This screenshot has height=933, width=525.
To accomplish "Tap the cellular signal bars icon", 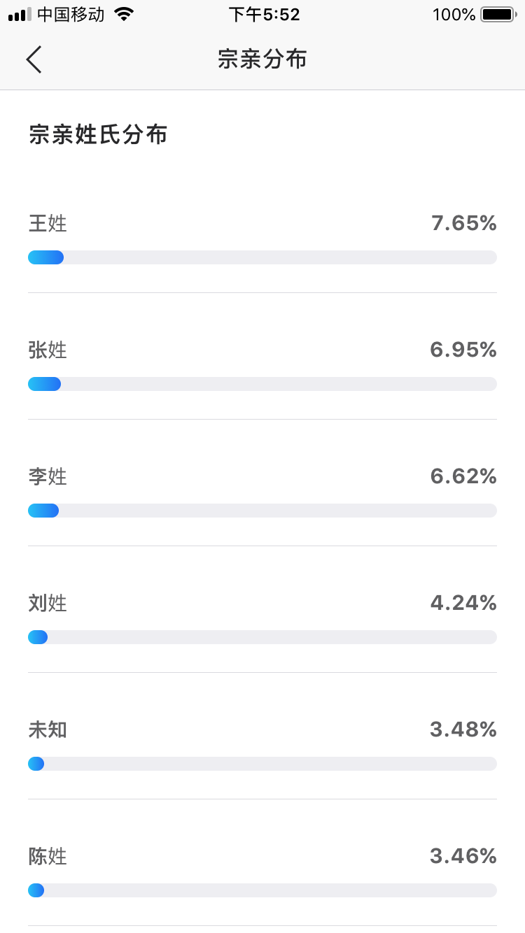I will click(20, 15).
